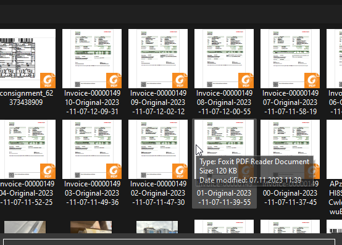
Task: Click file name ending 12-09-31
Action: 92,102
